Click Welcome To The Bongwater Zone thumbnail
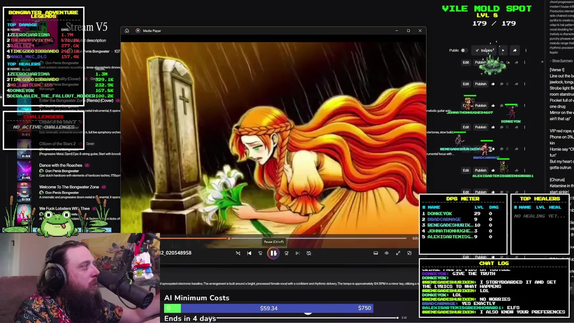 click(24, 192)
